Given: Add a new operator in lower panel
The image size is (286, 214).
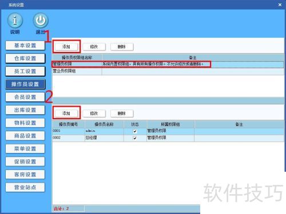Looking at the screenshot, I should 66,114.
